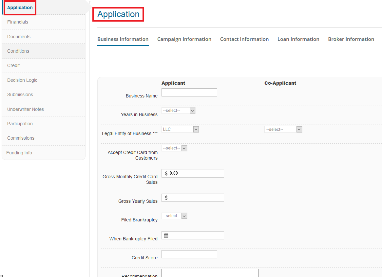This screenshot has width=382, height=277.
Task: Open the Filed Bankruptcy dropdown
Action: [174, 216]
